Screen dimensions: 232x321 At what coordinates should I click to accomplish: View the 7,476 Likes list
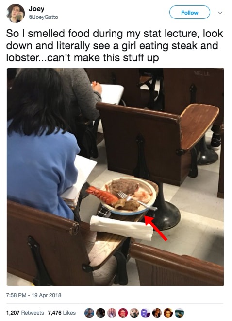(62, 313)
